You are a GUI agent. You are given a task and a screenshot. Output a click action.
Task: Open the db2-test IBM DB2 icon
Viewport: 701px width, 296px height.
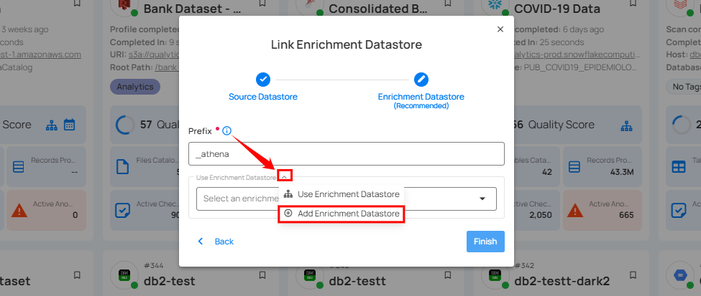point(124,276)
